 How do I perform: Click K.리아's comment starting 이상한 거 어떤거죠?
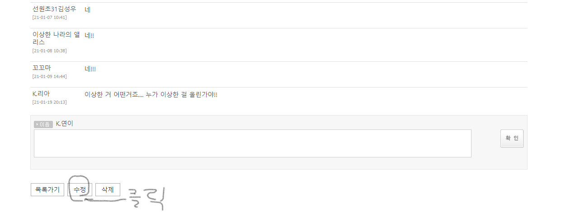(x=151, y=95)
